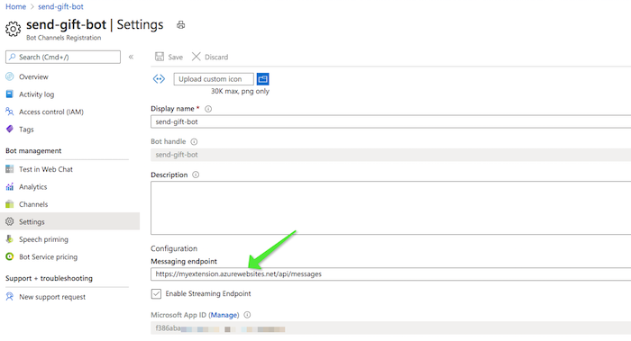Image resolution: width=631 pixels, height=341 pixels.
Task: Click the Bot handle info icon
Action: 194,141
